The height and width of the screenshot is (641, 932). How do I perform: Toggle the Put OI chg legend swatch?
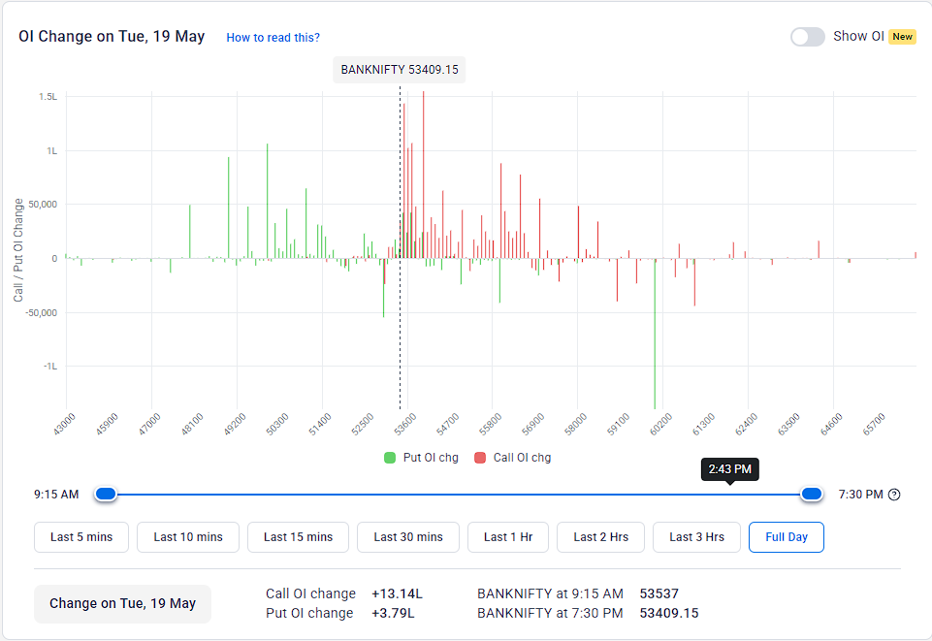point(390,458)
